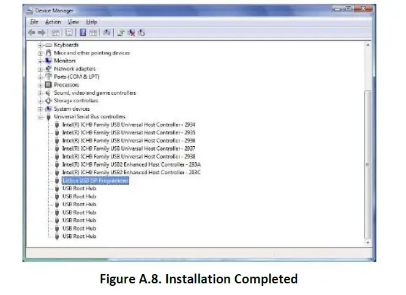The image size is (406, 295).
Task: Click the USB plug icon beside Universal Serial Bus controllers
Action: click(48, 117)
